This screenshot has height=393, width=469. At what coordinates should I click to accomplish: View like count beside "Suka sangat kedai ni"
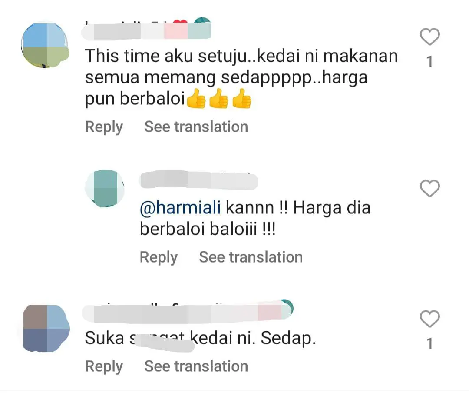[430, 344]
